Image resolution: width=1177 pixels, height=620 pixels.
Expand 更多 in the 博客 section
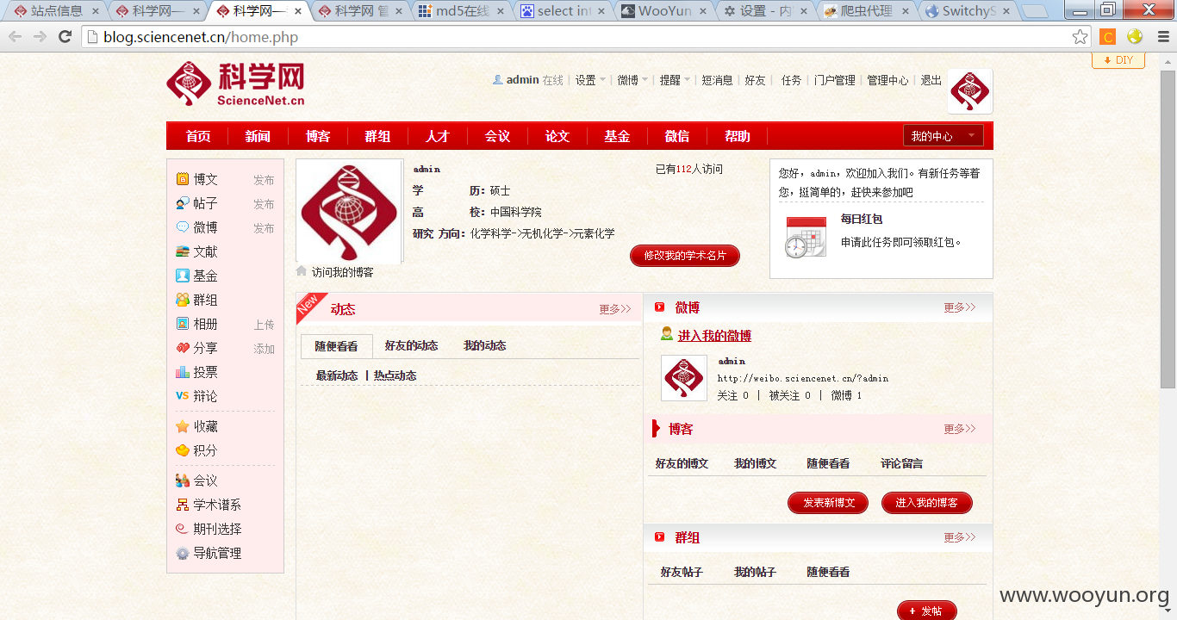[959, 429]
